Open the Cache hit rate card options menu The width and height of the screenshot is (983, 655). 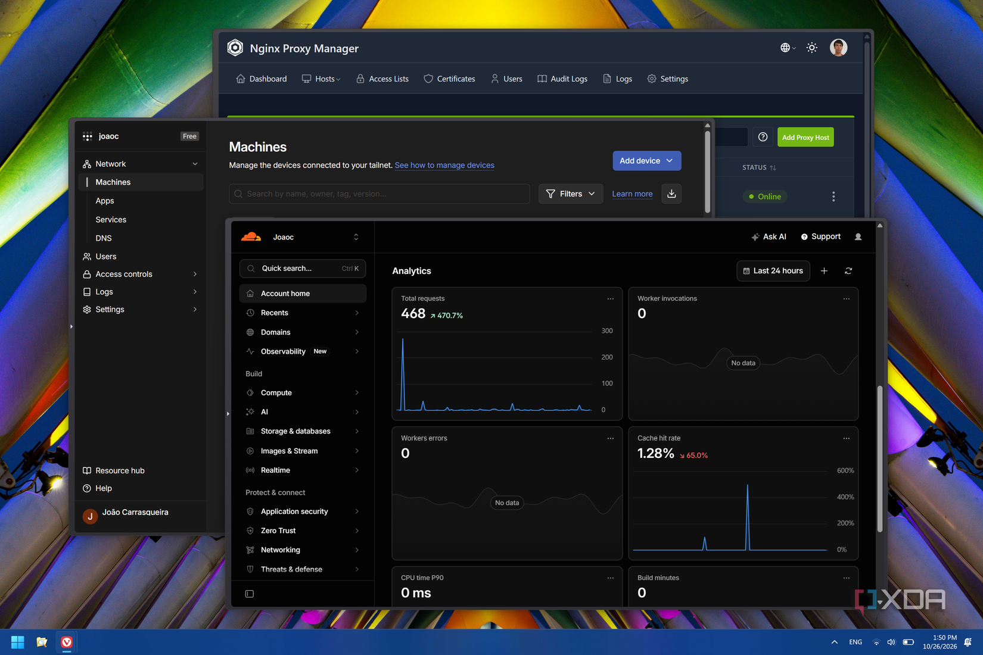[846, 439]
